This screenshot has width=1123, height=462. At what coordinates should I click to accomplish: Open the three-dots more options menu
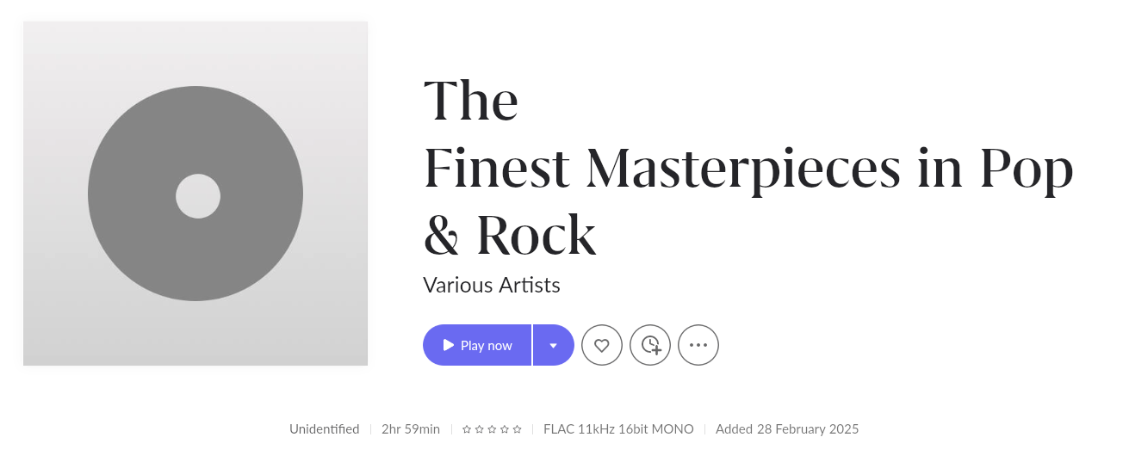(698, 345)
